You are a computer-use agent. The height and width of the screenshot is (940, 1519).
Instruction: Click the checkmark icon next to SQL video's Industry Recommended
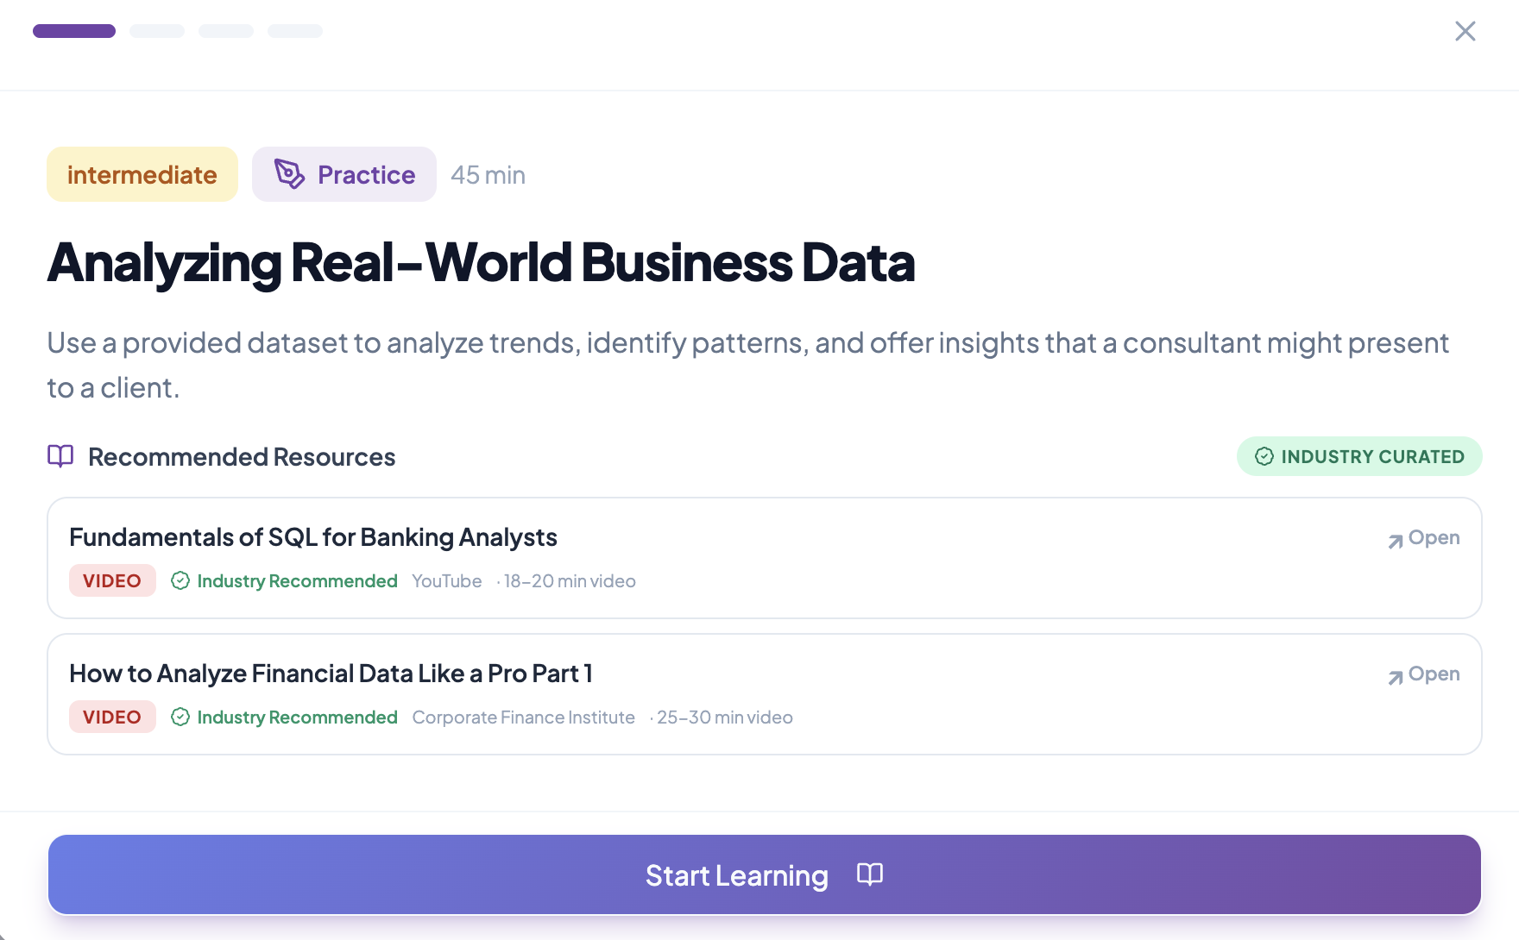180,580
